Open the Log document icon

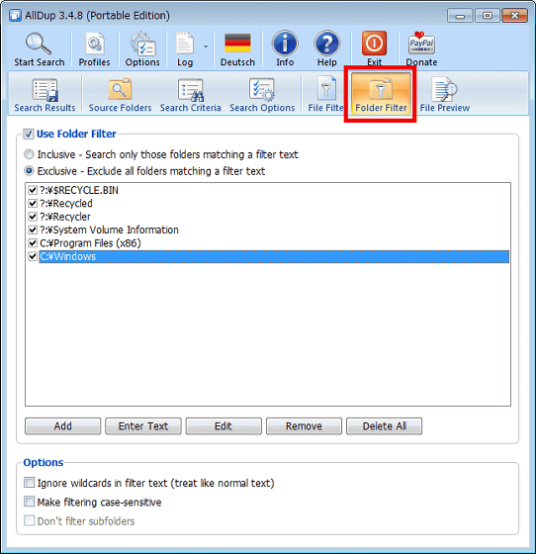coord(185,44)
